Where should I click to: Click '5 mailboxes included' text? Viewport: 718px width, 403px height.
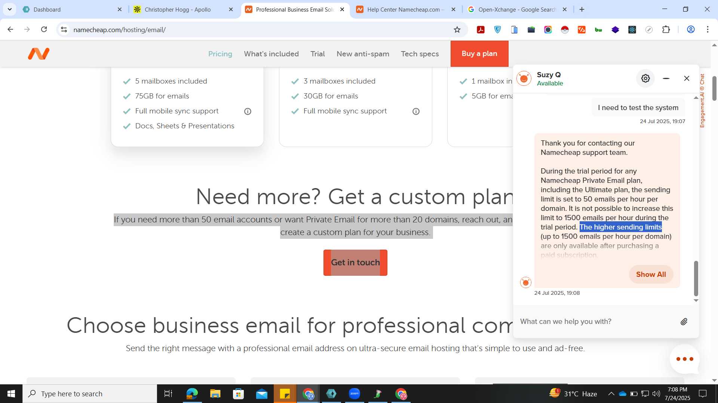click(171, 81)
